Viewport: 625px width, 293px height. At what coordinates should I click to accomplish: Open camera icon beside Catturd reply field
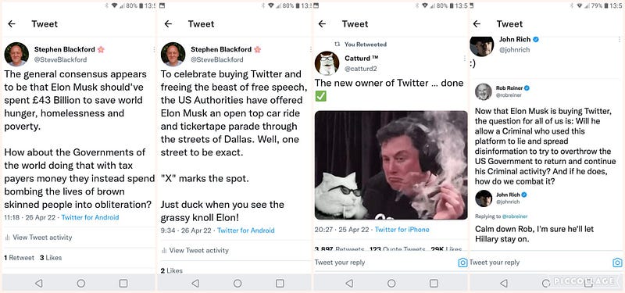[462, 263]
